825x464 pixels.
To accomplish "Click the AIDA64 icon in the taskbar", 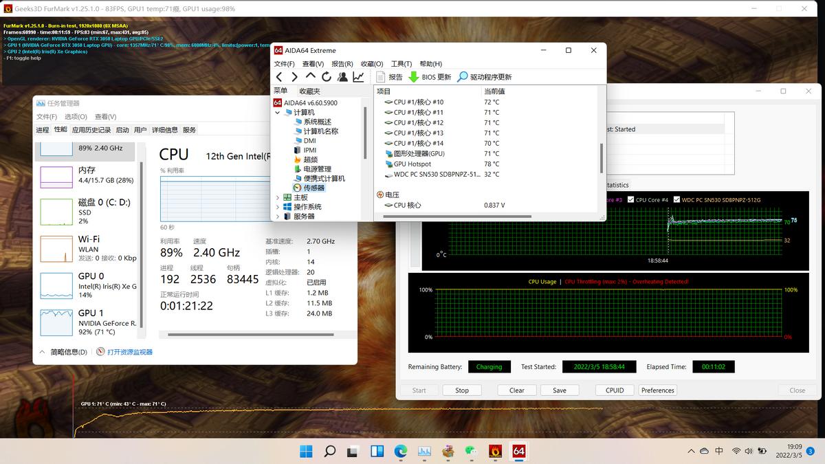I will pyautogui.click(x=518, y=451).
